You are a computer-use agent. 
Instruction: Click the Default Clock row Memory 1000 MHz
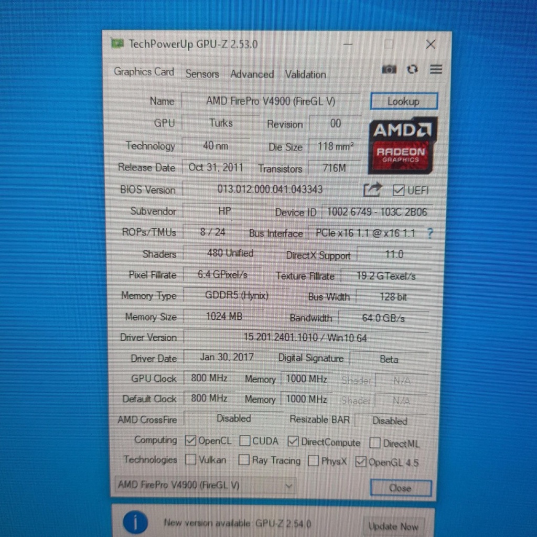click(306, 399)
